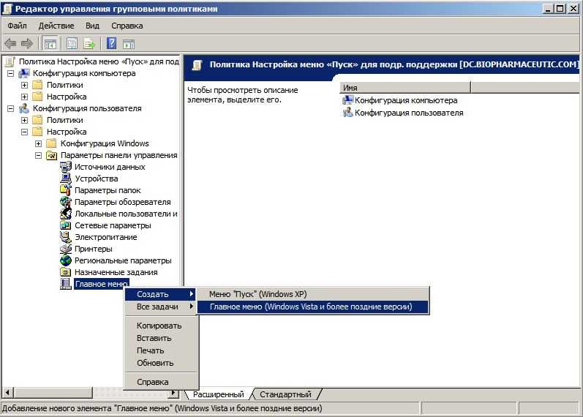Click Параметры панели управления folder icon
This screenshot has width=583, height=417.
[52, 156]
